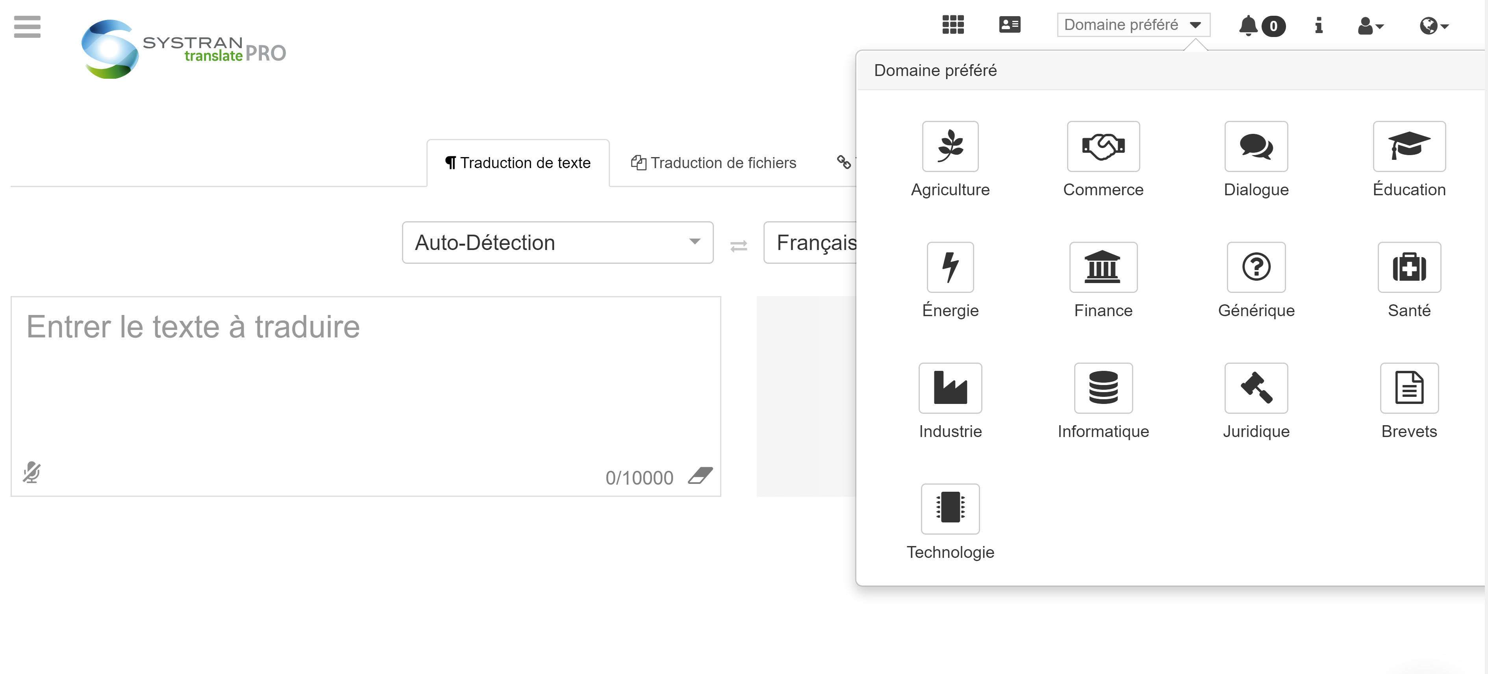Select the Juridique gavel icon
1488x674 pixels.
click(x=1256, y=387)
